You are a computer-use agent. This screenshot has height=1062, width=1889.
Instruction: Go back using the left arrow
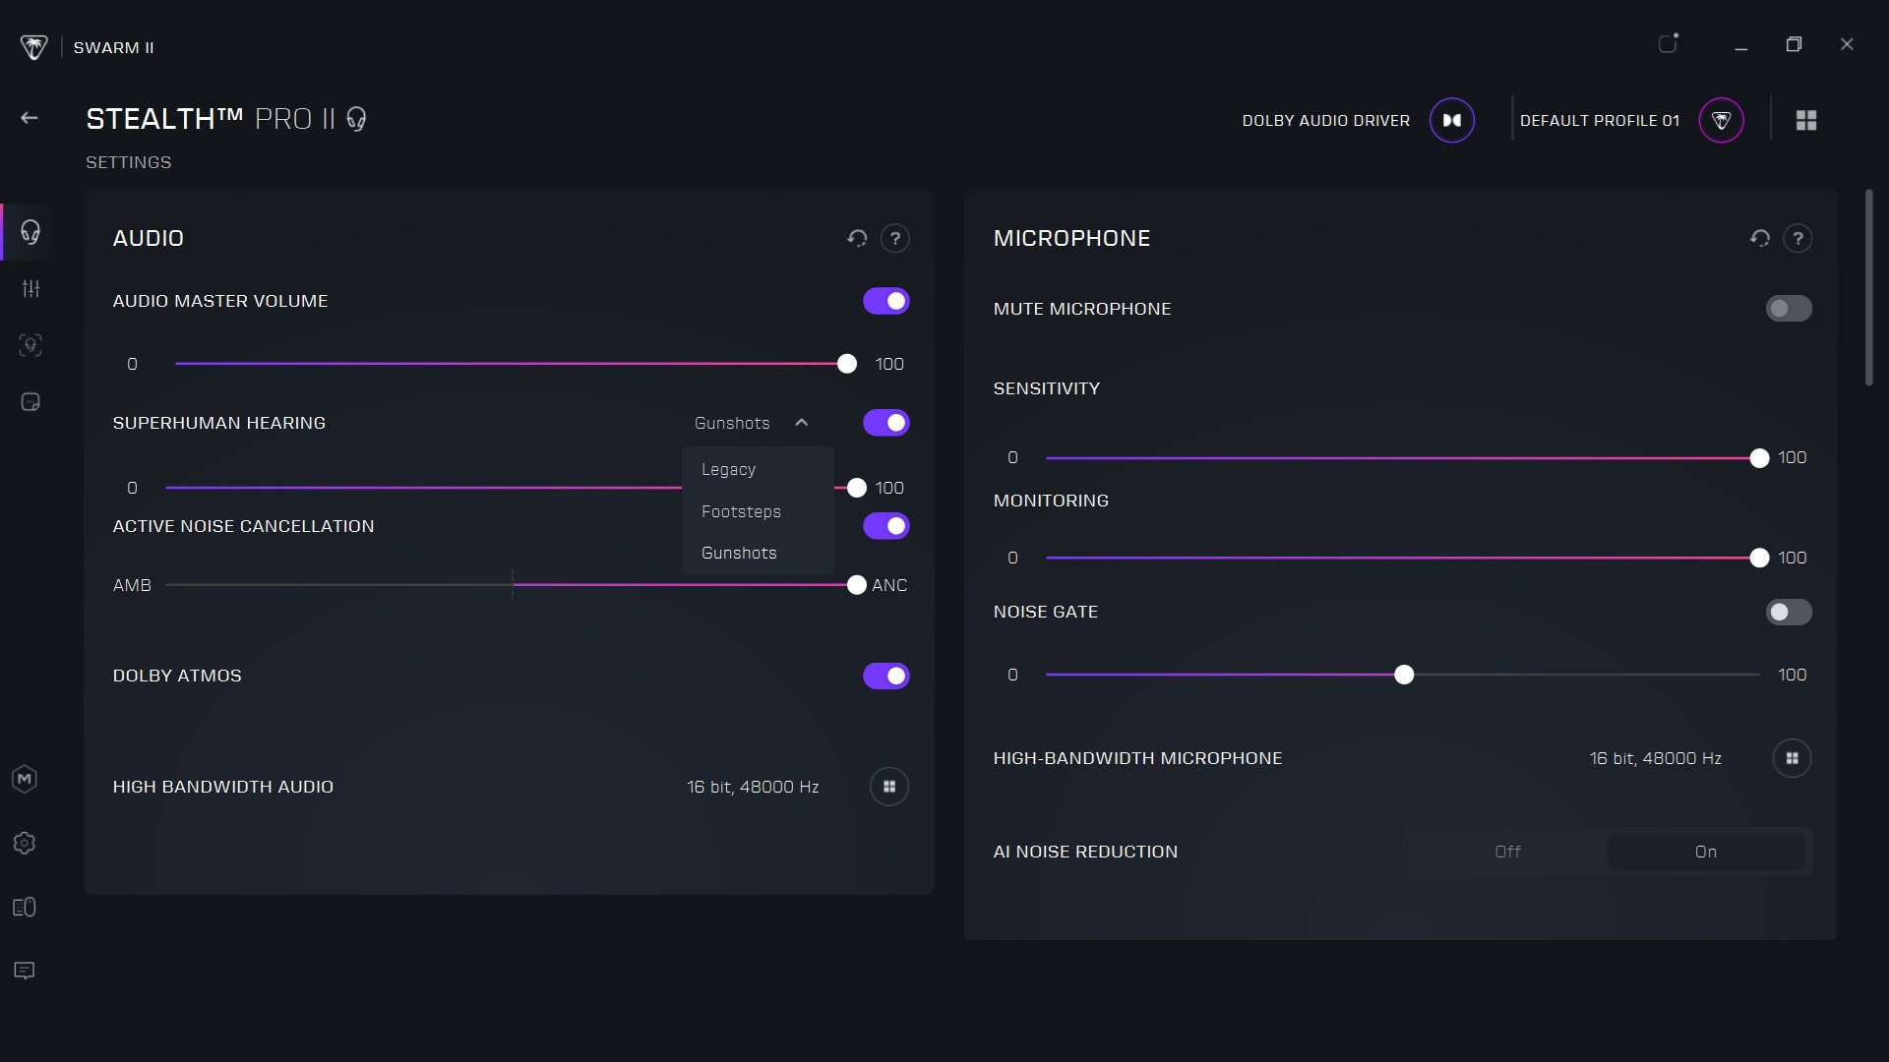coord(30,118)
